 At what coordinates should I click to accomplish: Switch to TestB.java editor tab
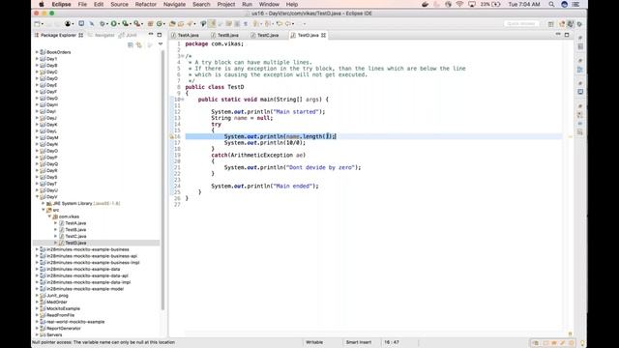(x=225, y=35)
